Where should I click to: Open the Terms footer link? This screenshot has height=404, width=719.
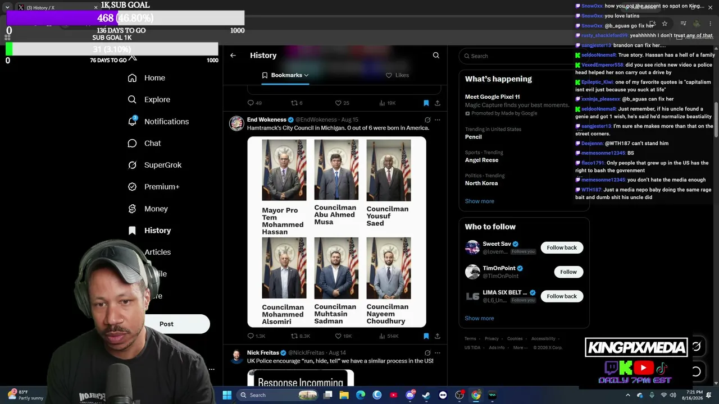pos(470,339)
